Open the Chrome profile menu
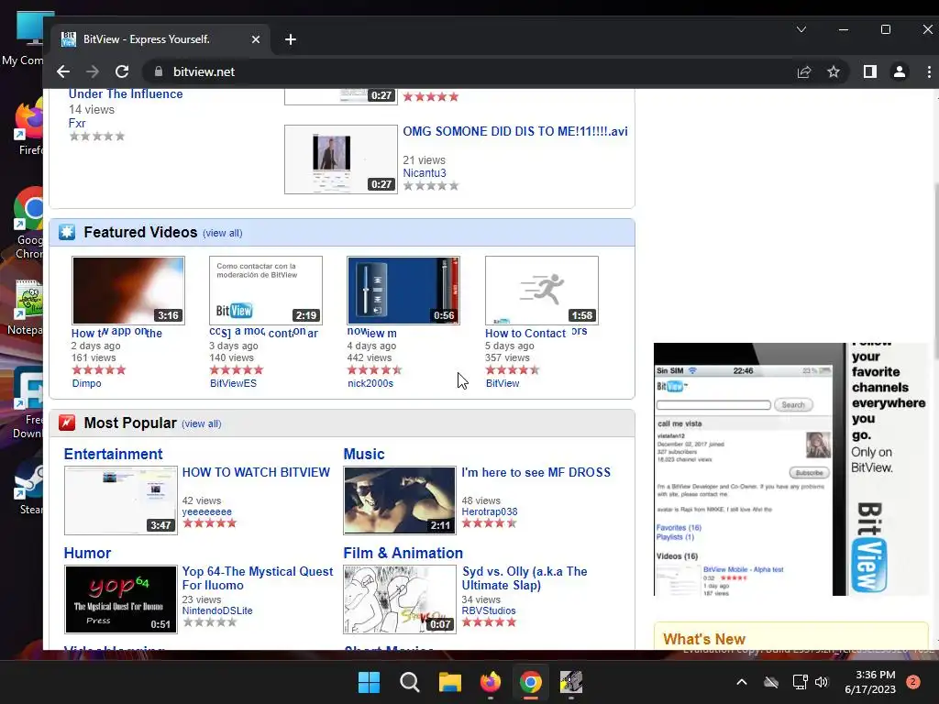Viewport: 939px width, 704px height. point(899,71)
